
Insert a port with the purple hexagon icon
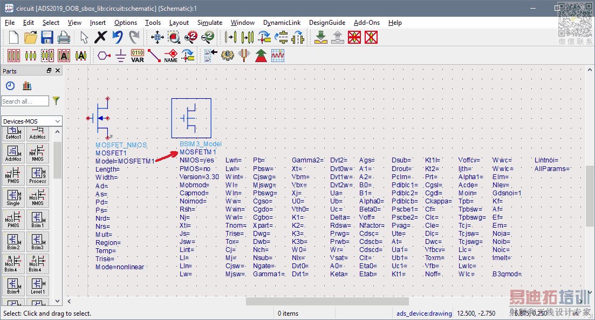pyautogui.click(x=104, y=56)
